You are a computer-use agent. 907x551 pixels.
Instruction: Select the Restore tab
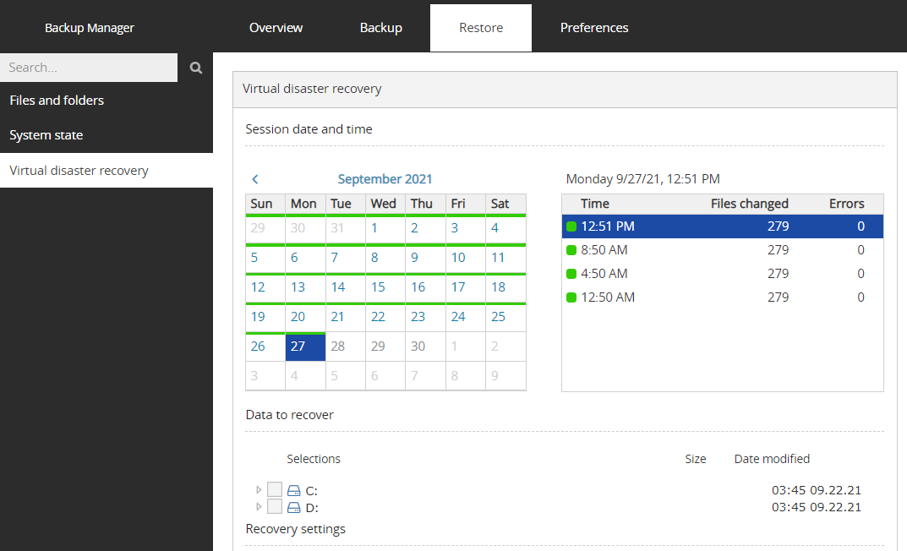point(481,28)
